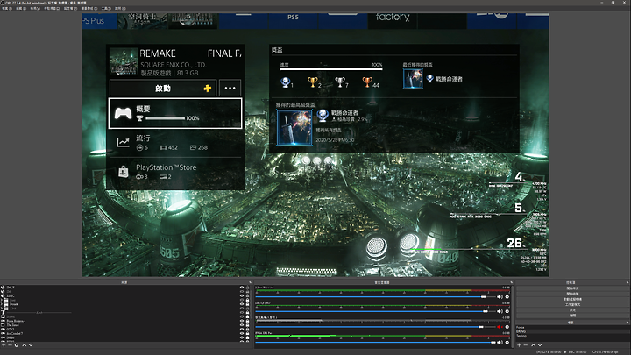Click 開始錄製 start recording button

point(572,294)
